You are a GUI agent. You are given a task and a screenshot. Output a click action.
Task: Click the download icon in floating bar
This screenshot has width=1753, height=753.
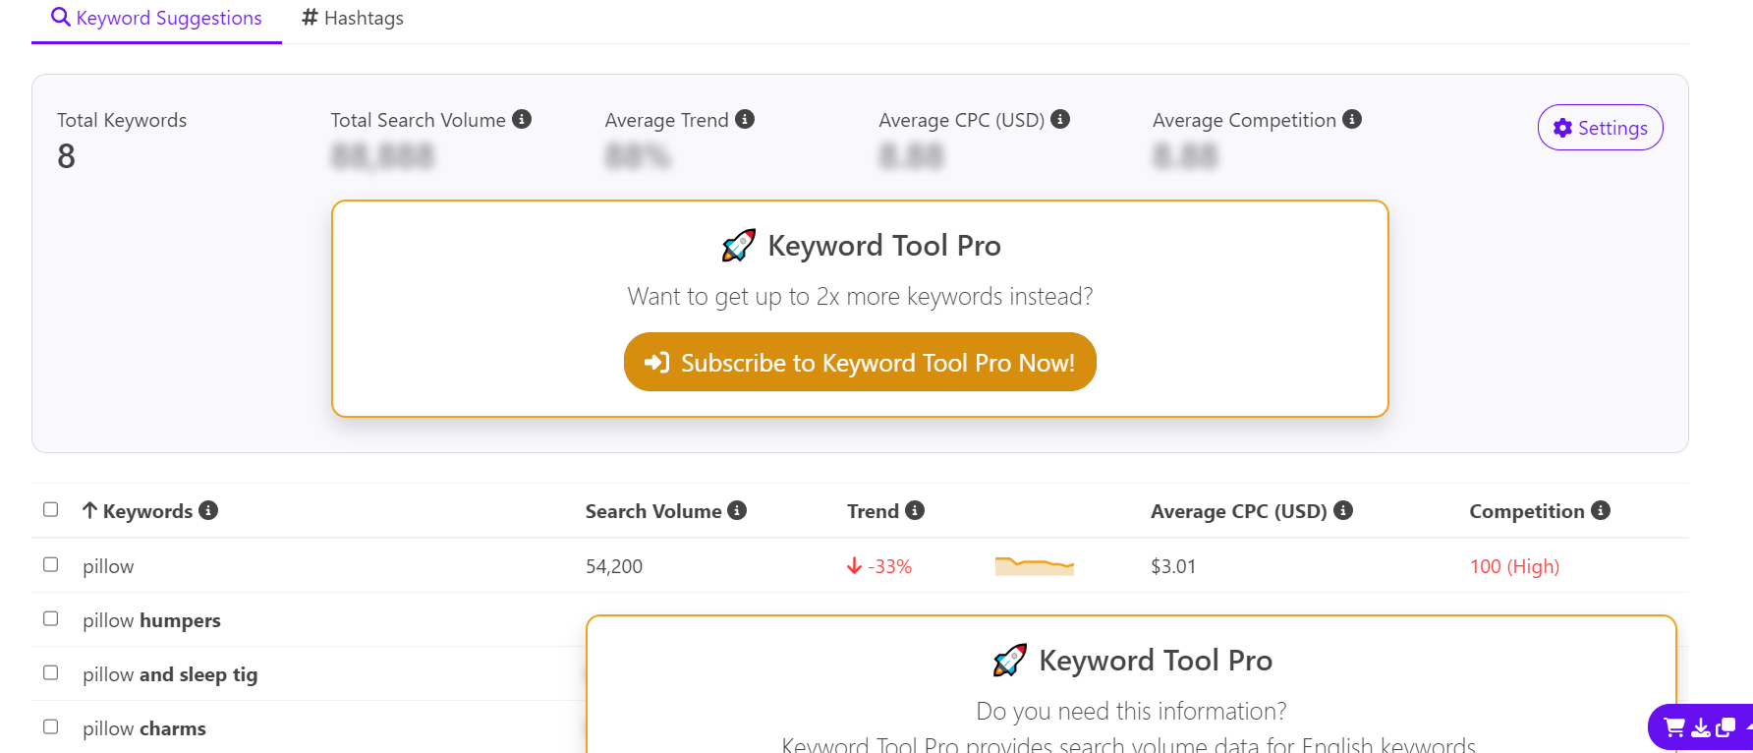[x=1701, y=727]
